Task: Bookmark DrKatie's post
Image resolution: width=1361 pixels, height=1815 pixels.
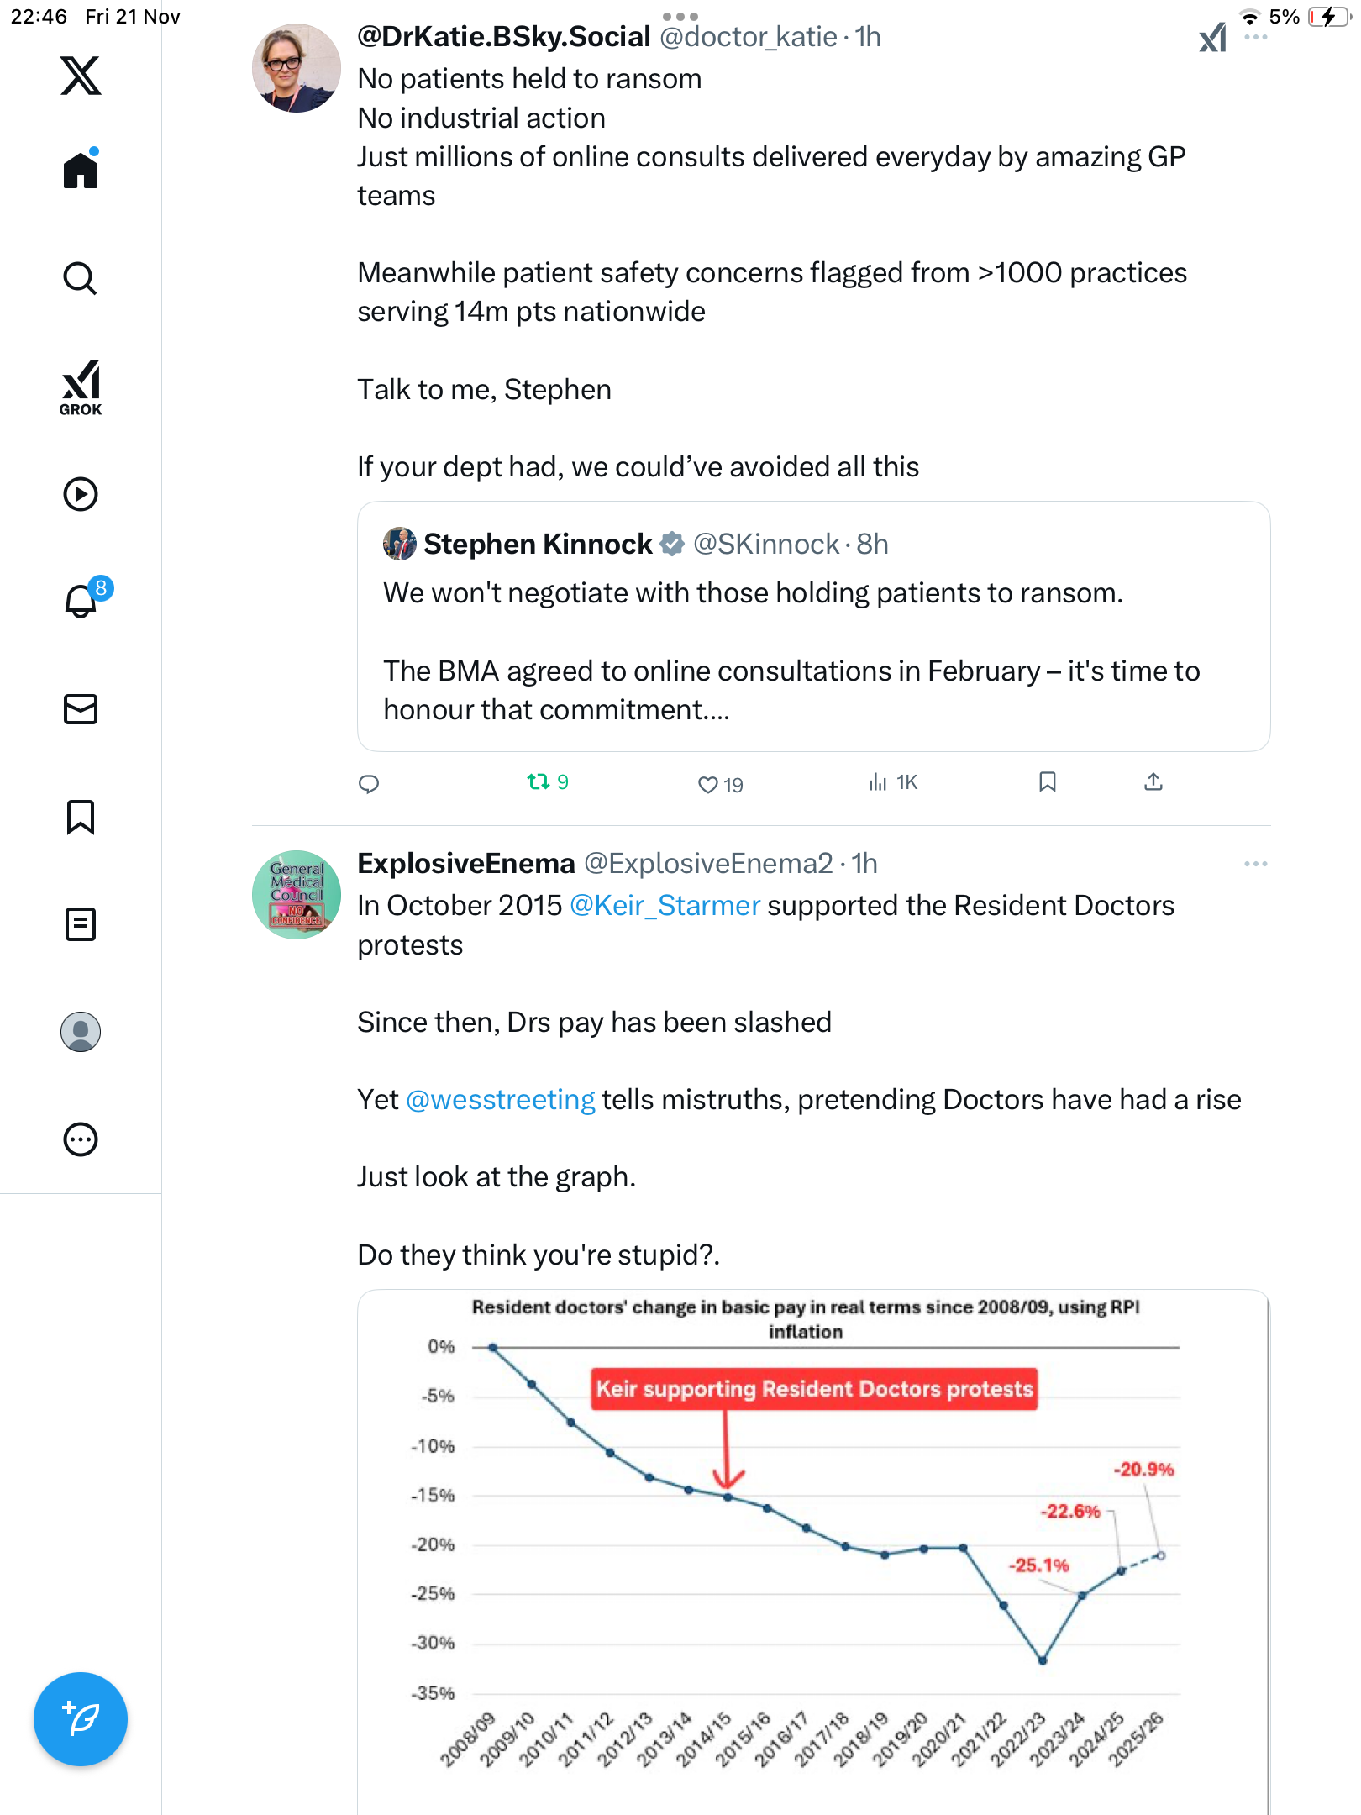Action: 1047,782
